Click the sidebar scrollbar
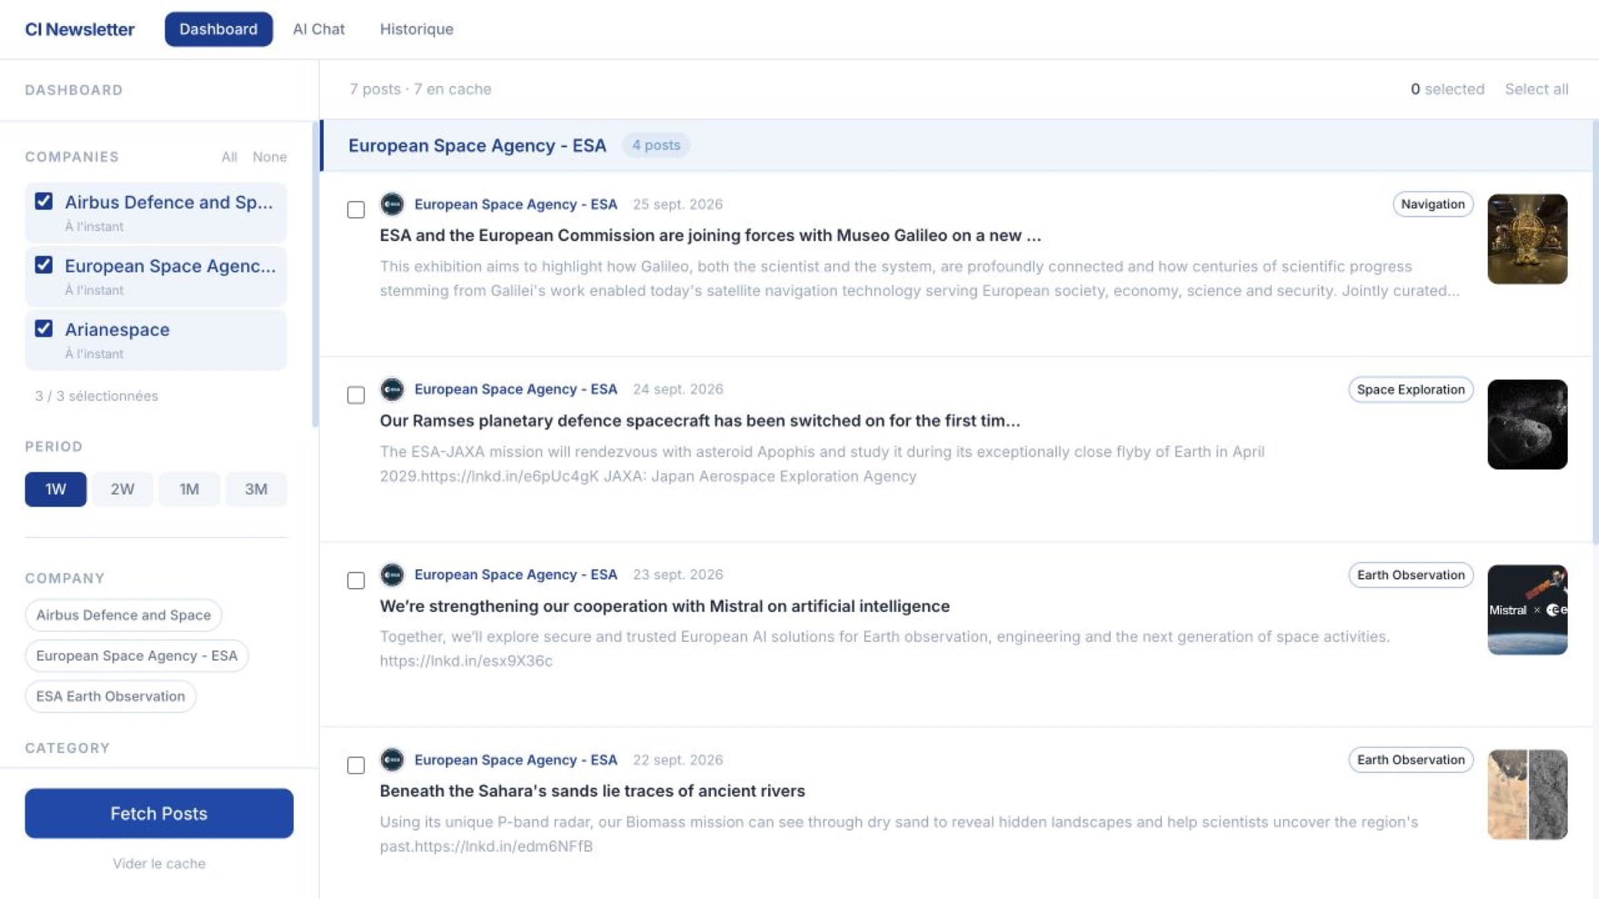This screenshot has width=1599, height=899. [315, 273]
